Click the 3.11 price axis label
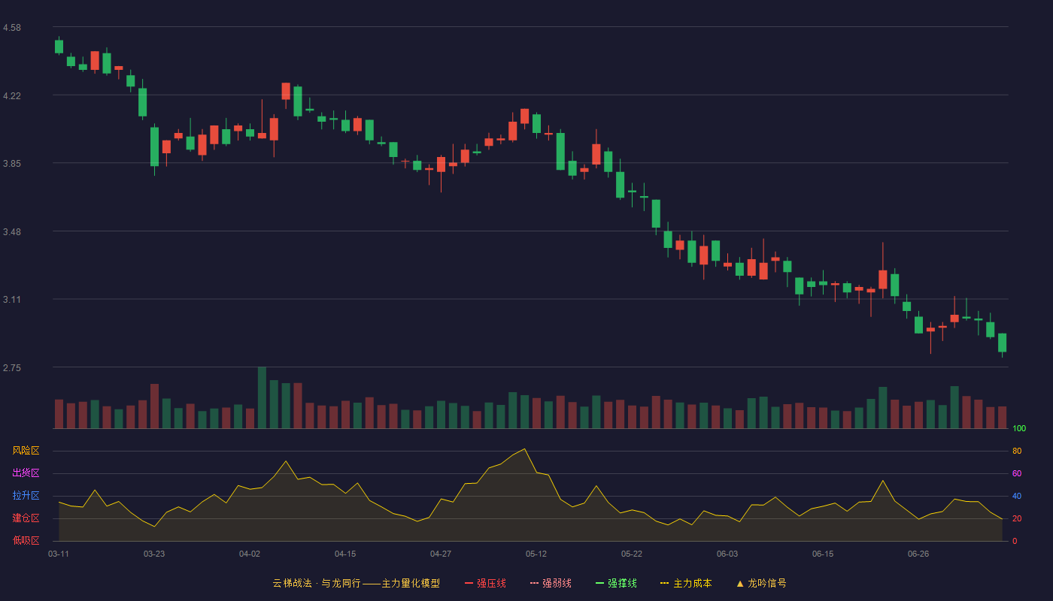 [x=12, y=300]
